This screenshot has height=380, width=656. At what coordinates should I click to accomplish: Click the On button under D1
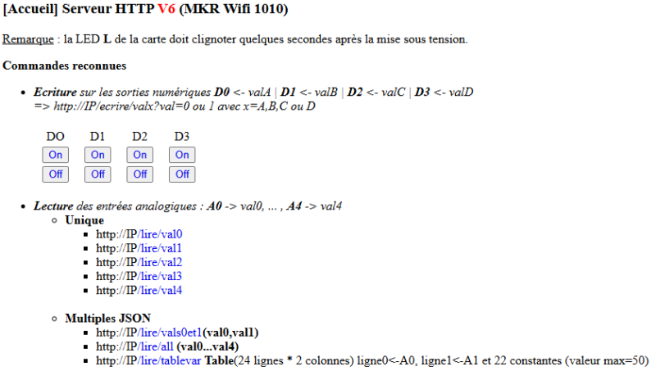pyautogui.click(x=98, y=155)
